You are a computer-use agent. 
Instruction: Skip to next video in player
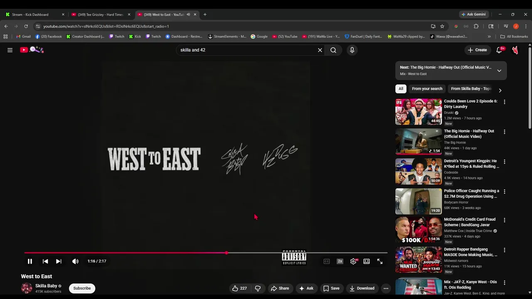tap(59, 261)
